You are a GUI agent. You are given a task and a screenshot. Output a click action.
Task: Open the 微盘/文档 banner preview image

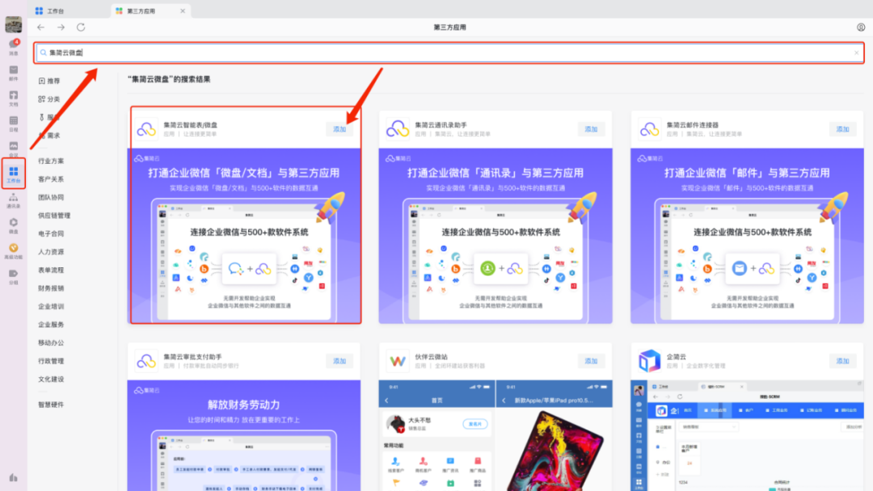coord(244,236)
